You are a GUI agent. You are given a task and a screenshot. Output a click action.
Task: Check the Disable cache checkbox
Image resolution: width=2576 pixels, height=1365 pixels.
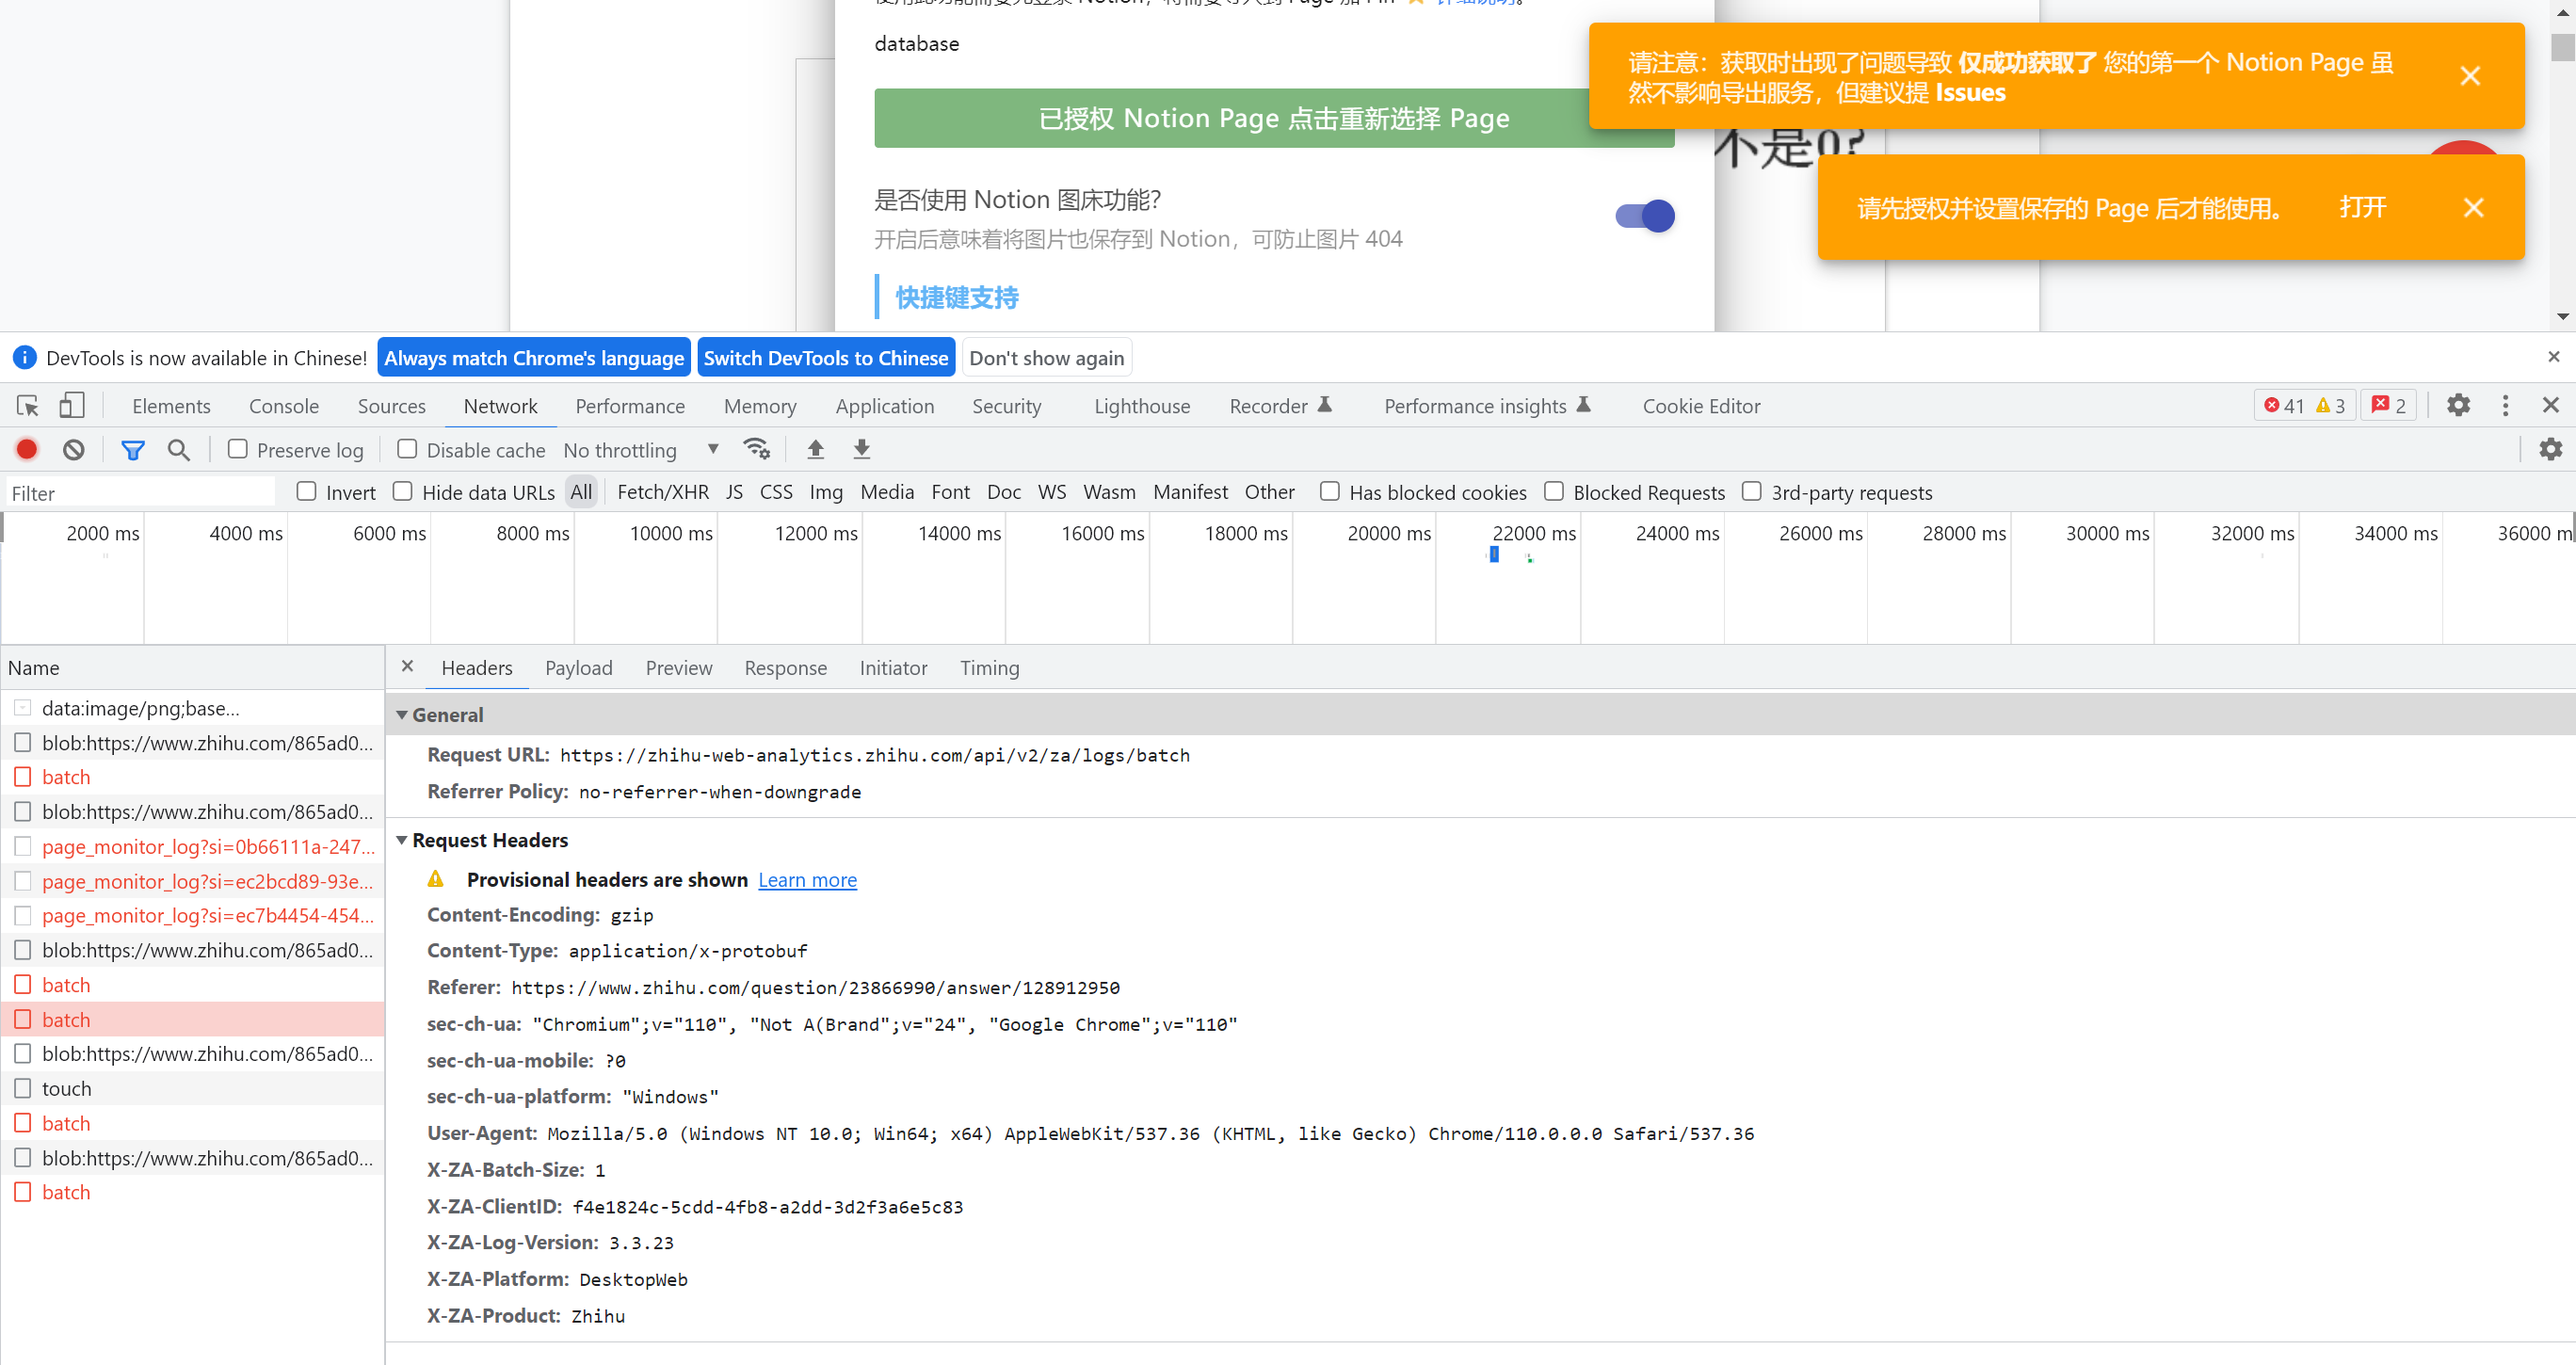click(407, 449)
